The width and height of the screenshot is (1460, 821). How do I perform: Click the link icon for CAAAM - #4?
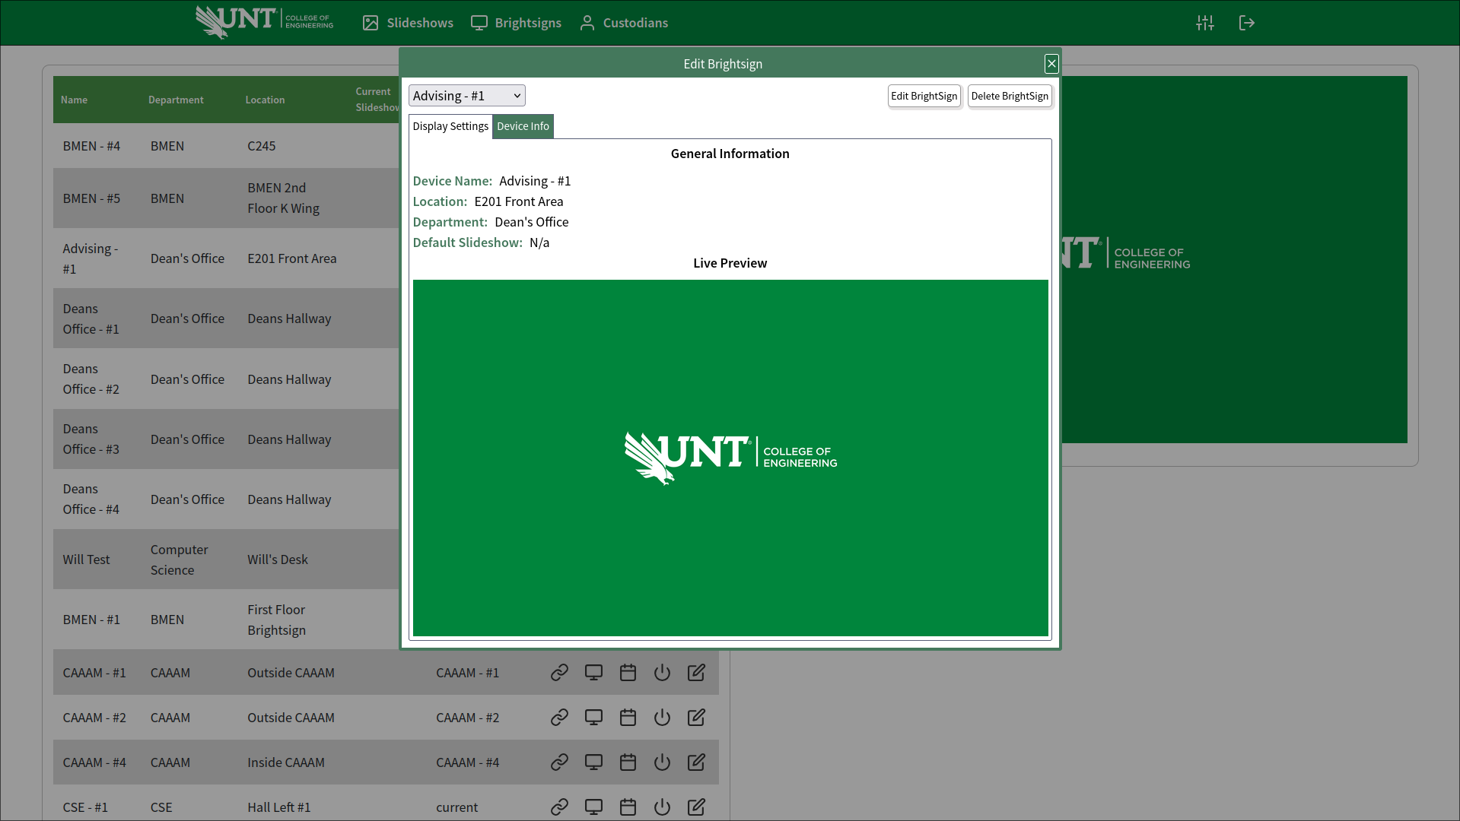pyautogui.click(x=559, y=762)
